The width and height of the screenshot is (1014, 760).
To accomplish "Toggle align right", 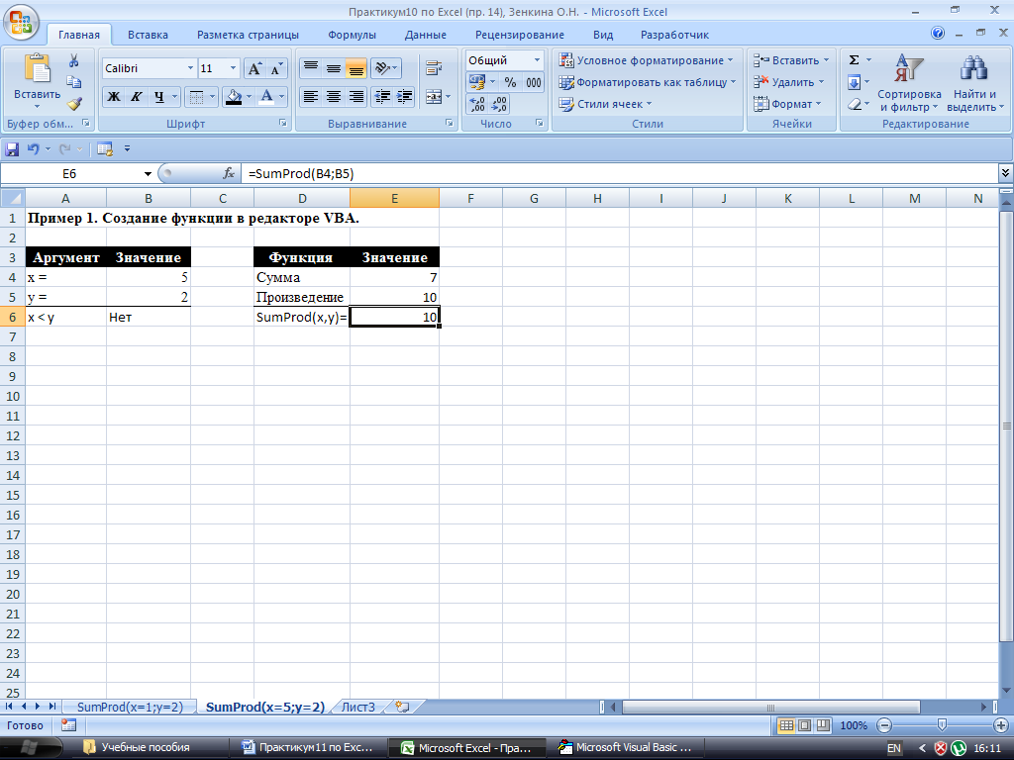I will pyautogui.click(x=356, y=97).
